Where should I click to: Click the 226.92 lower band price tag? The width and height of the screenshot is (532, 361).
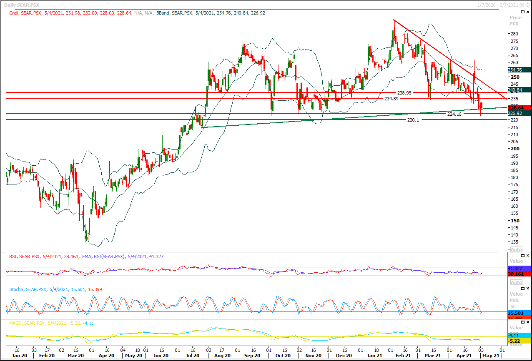[519, 113]
